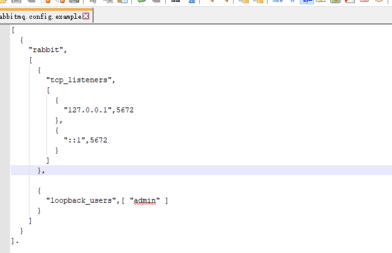
Task: Click the "loopback_users" key text
Action: (x=81, y=201)
